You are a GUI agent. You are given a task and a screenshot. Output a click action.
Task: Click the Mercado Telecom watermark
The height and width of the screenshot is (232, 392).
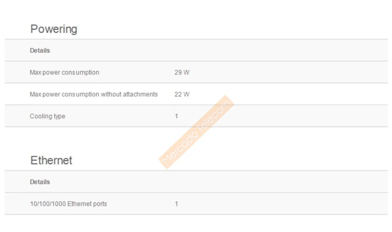coord(196,132)
